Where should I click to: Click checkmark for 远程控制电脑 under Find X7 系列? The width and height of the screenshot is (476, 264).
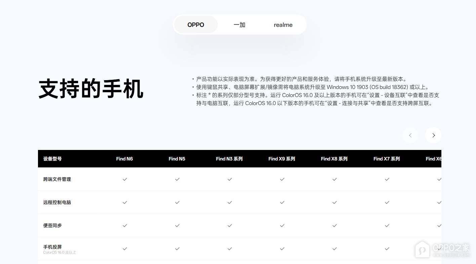point(387,202)
